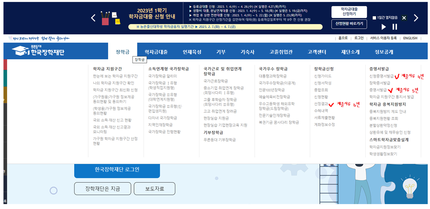Open 국가장학금 진행현황
Screen dimensions: 430x209
pyautogui.click(x=164, y=131)
